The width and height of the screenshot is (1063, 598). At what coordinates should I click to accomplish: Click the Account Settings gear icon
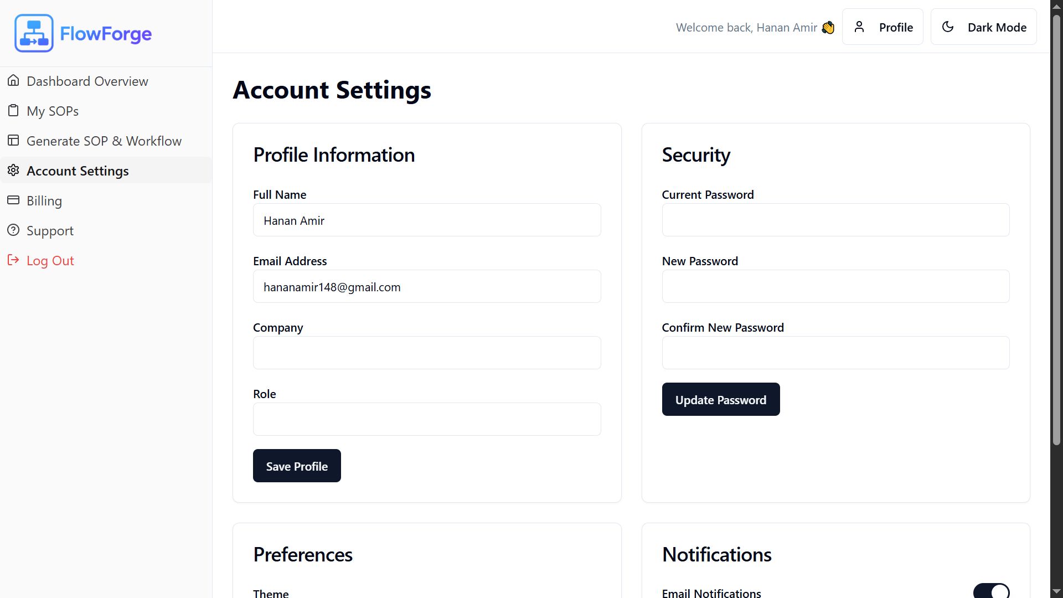point(13,171)
